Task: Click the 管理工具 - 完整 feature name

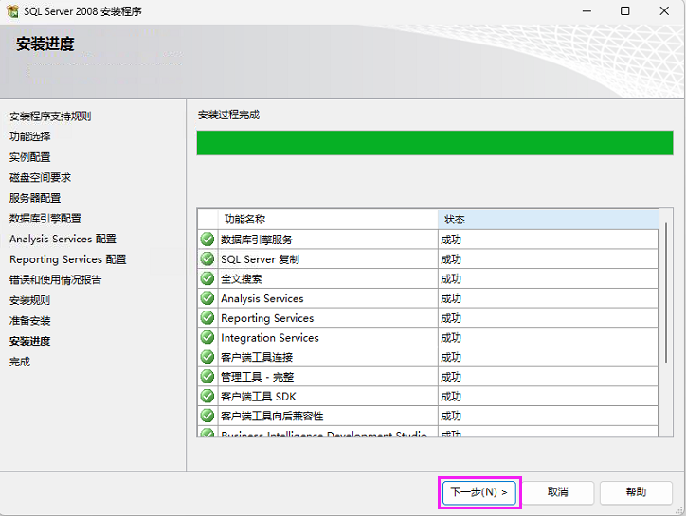Action: 258,377
